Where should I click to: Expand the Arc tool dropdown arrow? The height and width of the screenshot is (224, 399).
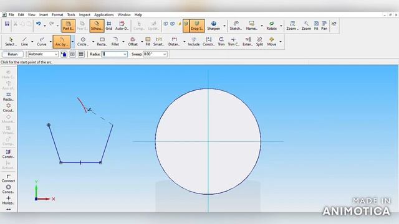72,42
